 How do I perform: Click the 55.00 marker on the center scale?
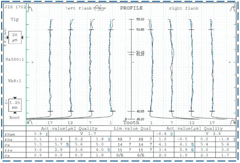[x=140, y=20]
